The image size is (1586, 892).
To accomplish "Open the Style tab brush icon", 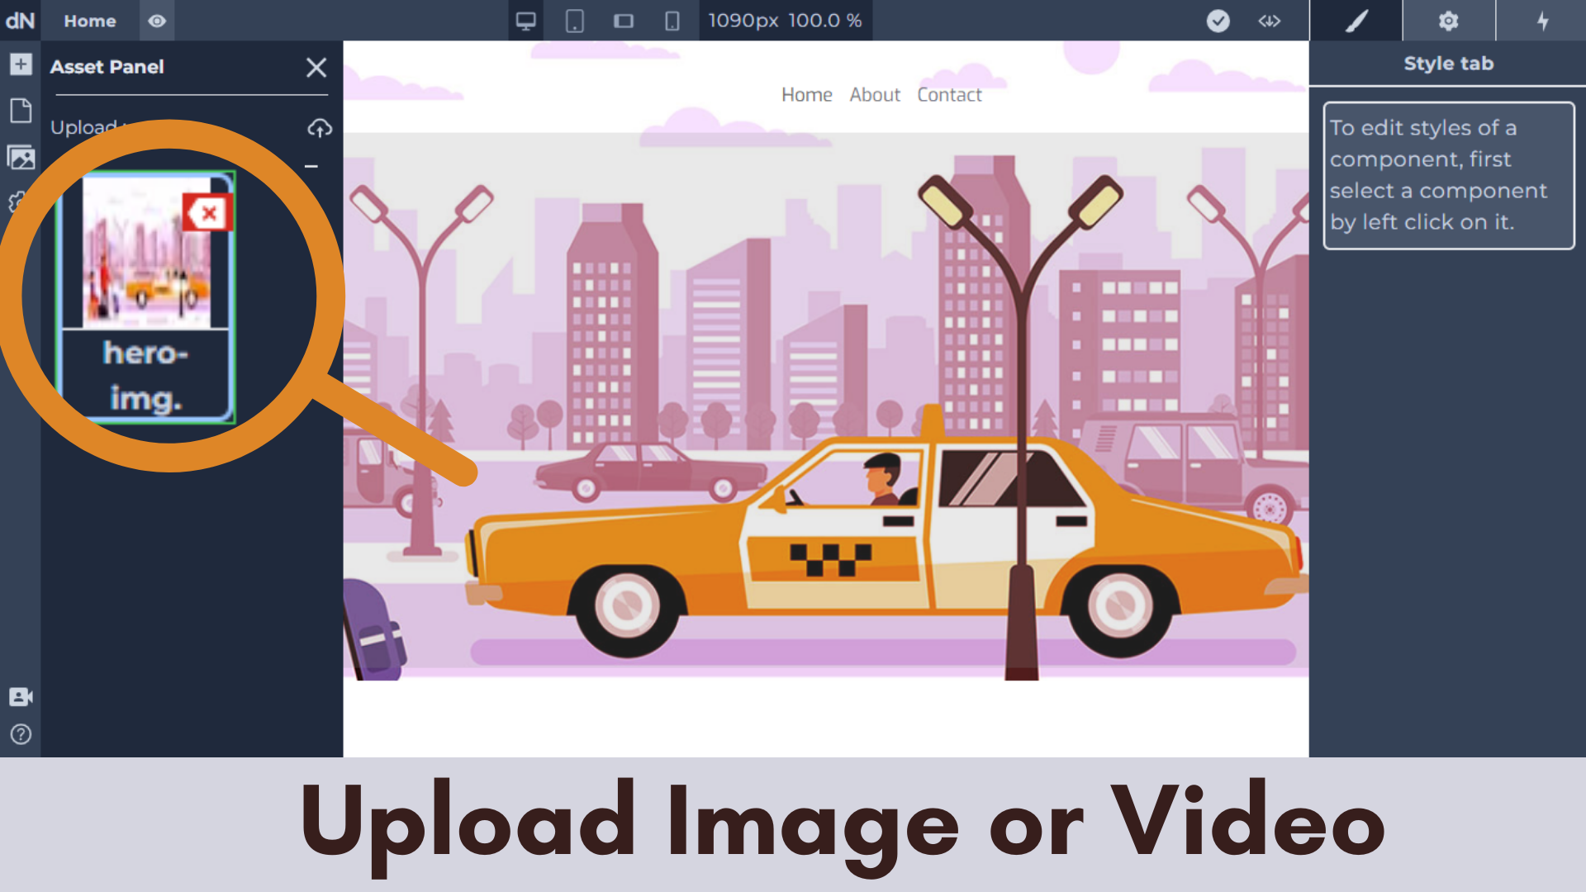I will point(1356,21).
